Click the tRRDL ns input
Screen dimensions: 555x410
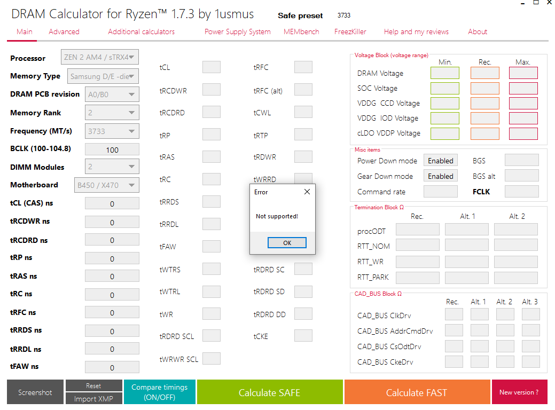(112, 349)
